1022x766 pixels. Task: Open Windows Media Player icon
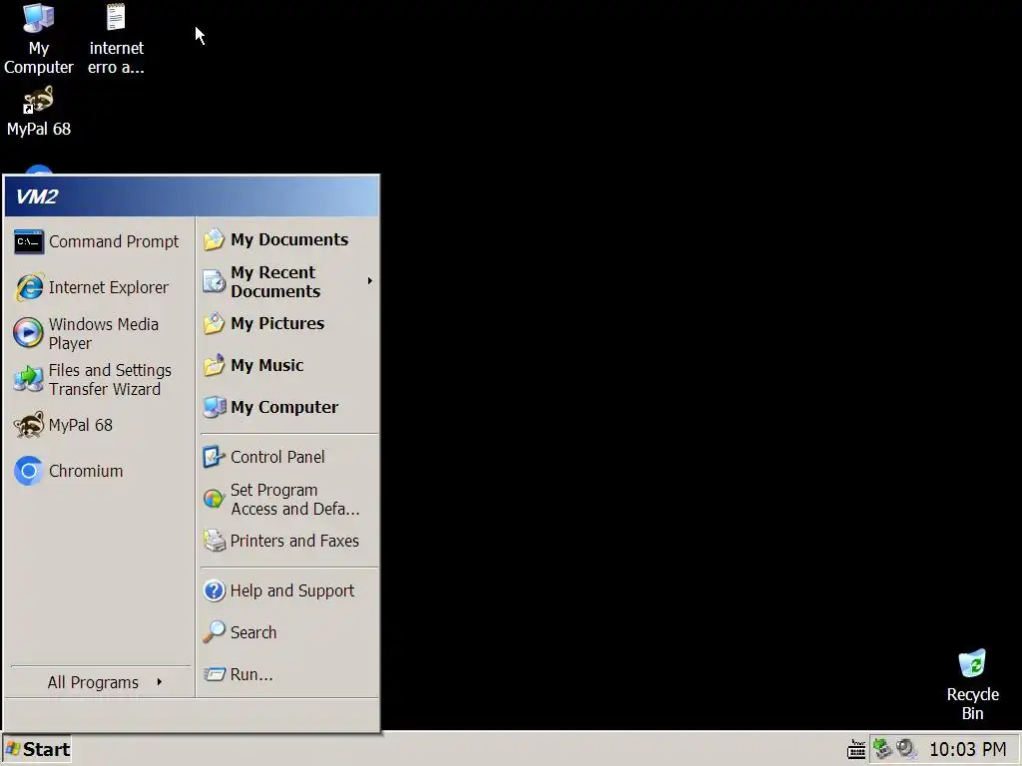tap(28, 333)
